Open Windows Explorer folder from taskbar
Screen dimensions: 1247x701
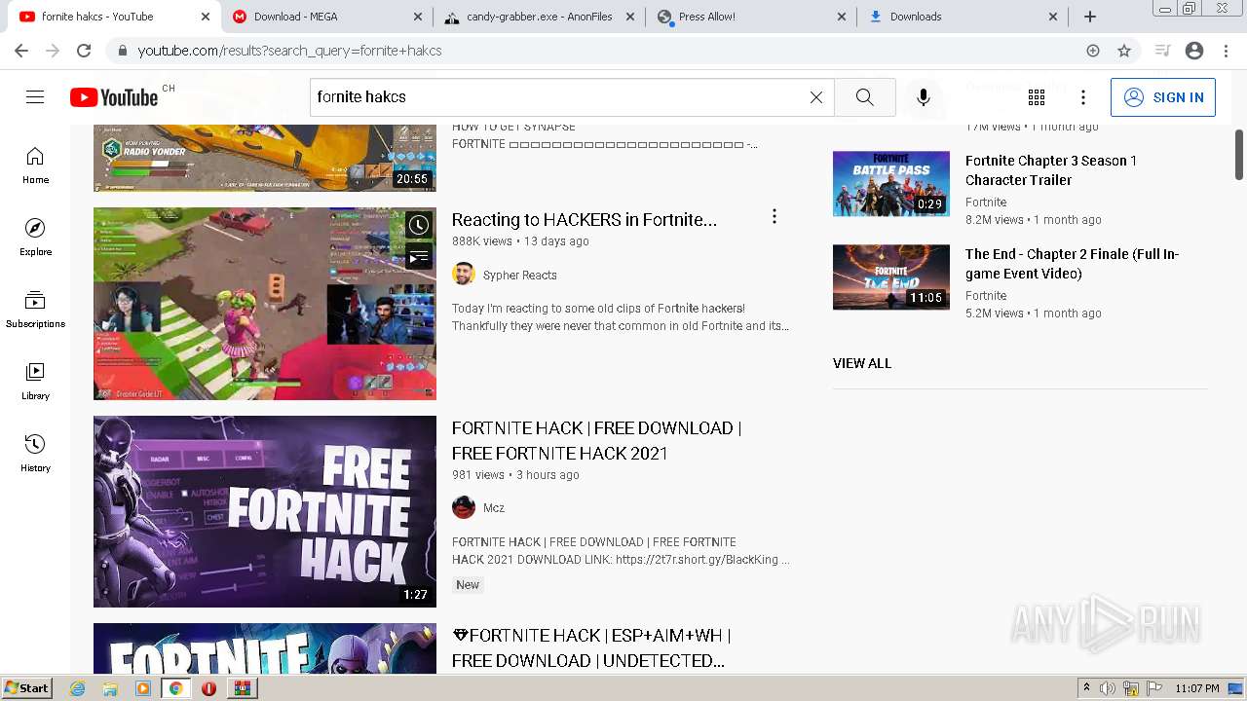(x=110, y=688)
